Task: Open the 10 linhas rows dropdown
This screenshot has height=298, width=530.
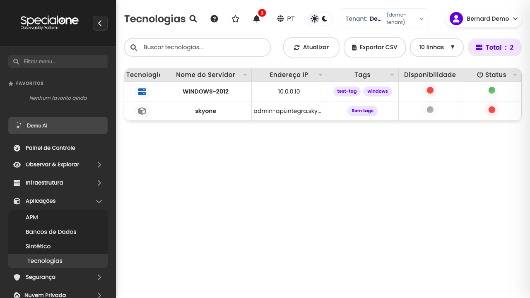Action: [x=437, y=47]
